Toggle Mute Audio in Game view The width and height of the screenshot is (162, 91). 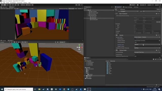click(x=71, y=9)
